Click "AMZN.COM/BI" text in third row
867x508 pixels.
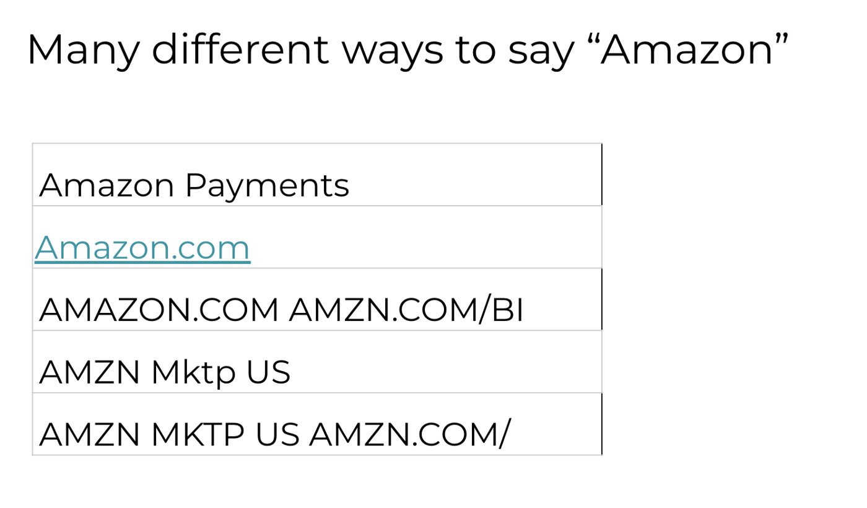click(x=406, y=310)
